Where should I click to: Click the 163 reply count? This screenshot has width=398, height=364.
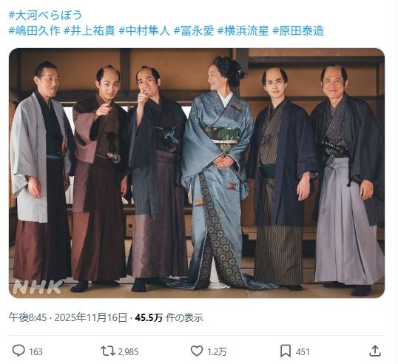(36, 352)
